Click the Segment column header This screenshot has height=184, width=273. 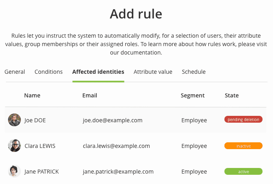pyautogui.click(x=193, y=95)
